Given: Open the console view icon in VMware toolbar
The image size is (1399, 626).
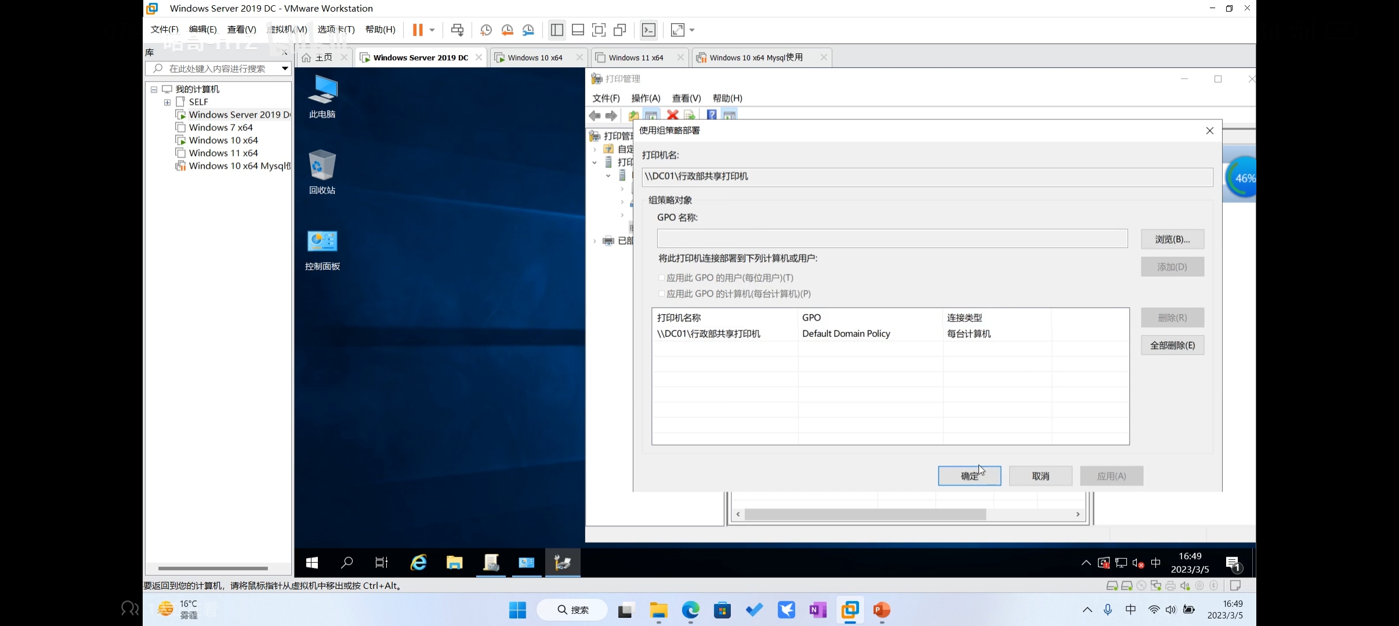Looking at the screenshot, I should coord(648,30).
